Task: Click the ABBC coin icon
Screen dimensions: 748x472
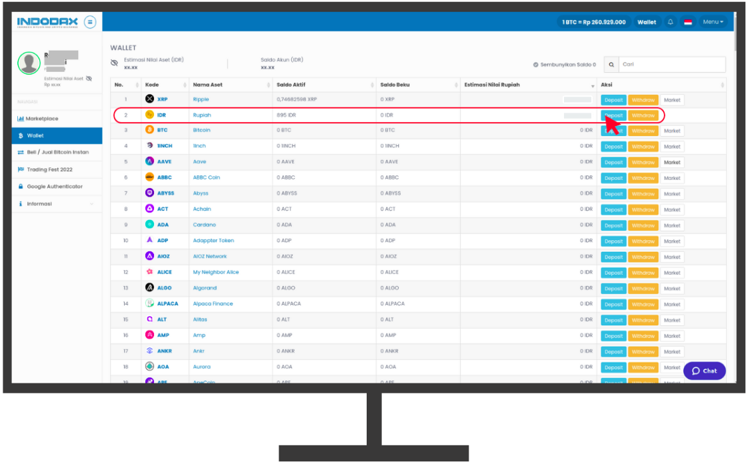Action: (149, 177)
